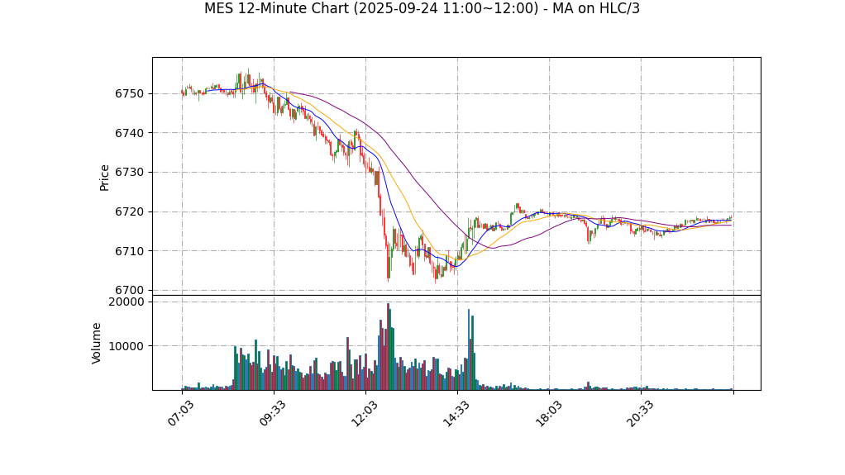Click the 'Volume' y-axis title

[x=97, y=343]
